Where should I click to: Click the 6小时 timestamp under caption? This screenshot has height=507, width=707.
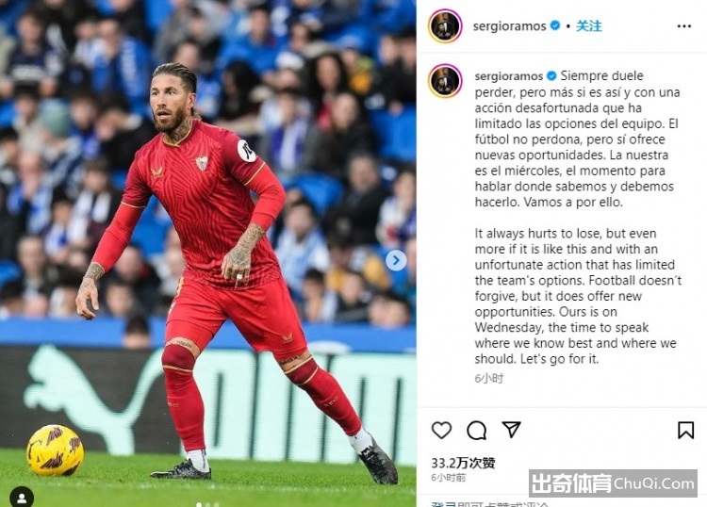coord(488,378)
